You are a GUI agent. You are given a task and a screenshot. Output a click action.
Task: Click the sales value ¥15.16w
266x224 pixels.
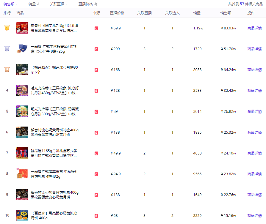click(x=228, y=215)
